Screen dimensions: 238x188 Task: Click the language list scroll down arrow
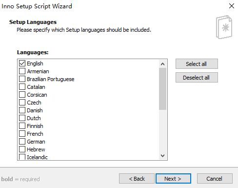click(x=162, y=156)
